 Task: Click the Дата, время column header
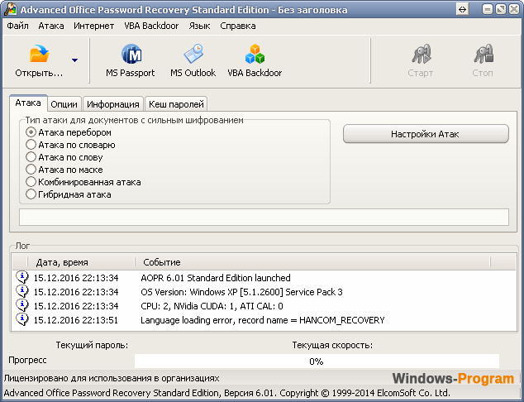click(81, 262)
